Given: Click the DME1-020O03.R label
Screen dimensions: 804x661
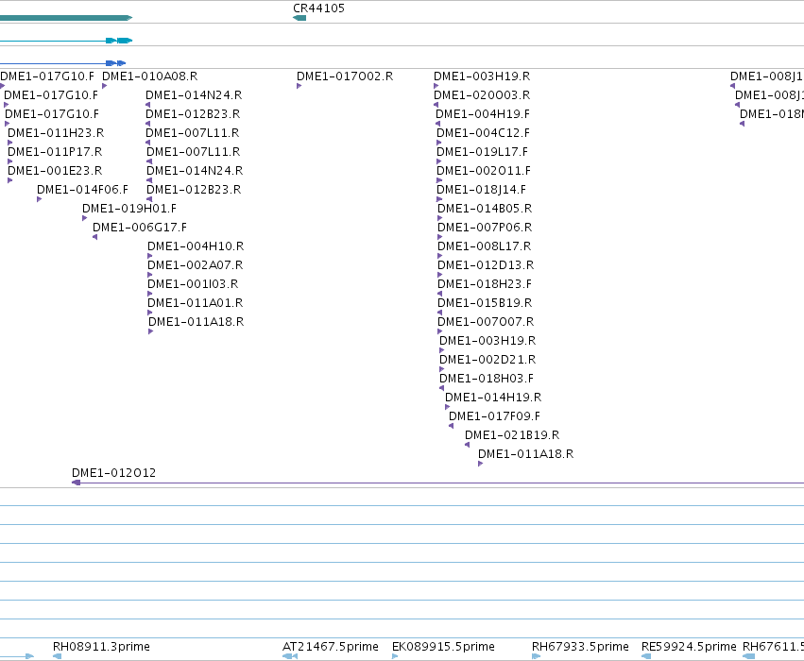Looking at the screenshot, I should pyautogui.click(x=482, y=95).
